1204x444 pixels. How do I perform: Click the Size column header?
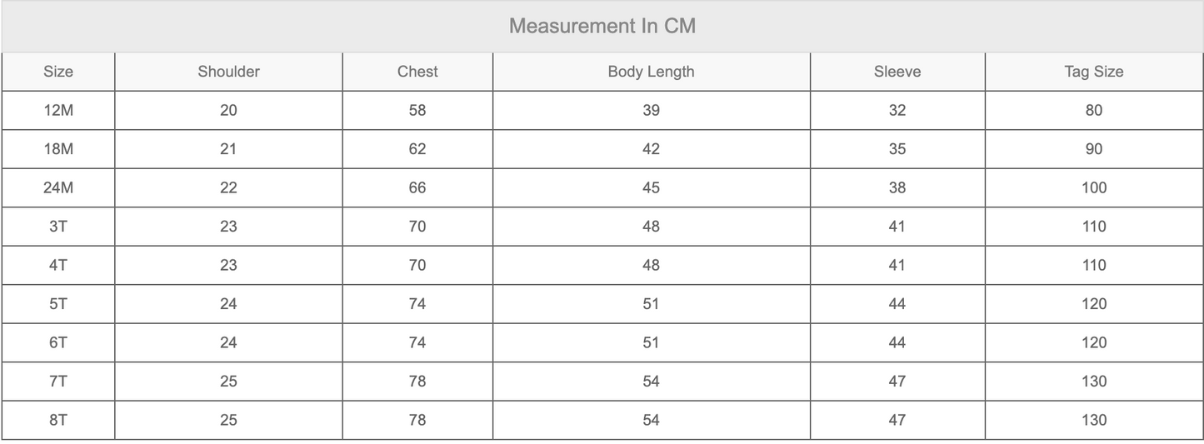58,72
